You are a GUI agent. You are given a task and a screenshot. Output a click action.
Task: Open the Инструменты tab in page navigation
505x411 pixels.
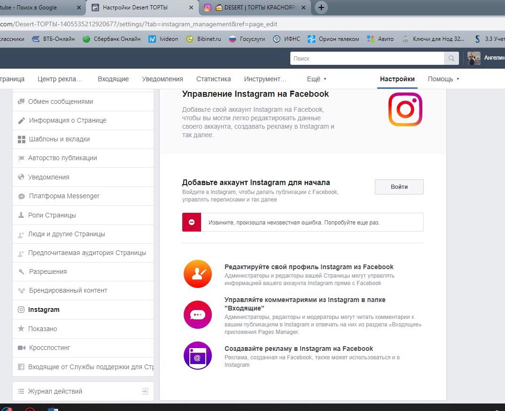265,79
